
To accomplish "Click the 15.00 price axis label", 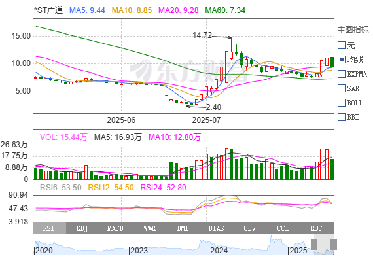I will click(21, 36).
